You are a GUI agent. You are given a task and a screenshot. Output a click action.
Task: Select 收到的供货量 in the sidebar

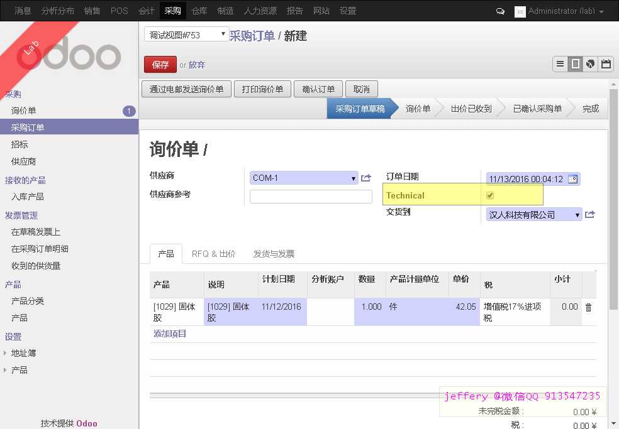[35, 266]
